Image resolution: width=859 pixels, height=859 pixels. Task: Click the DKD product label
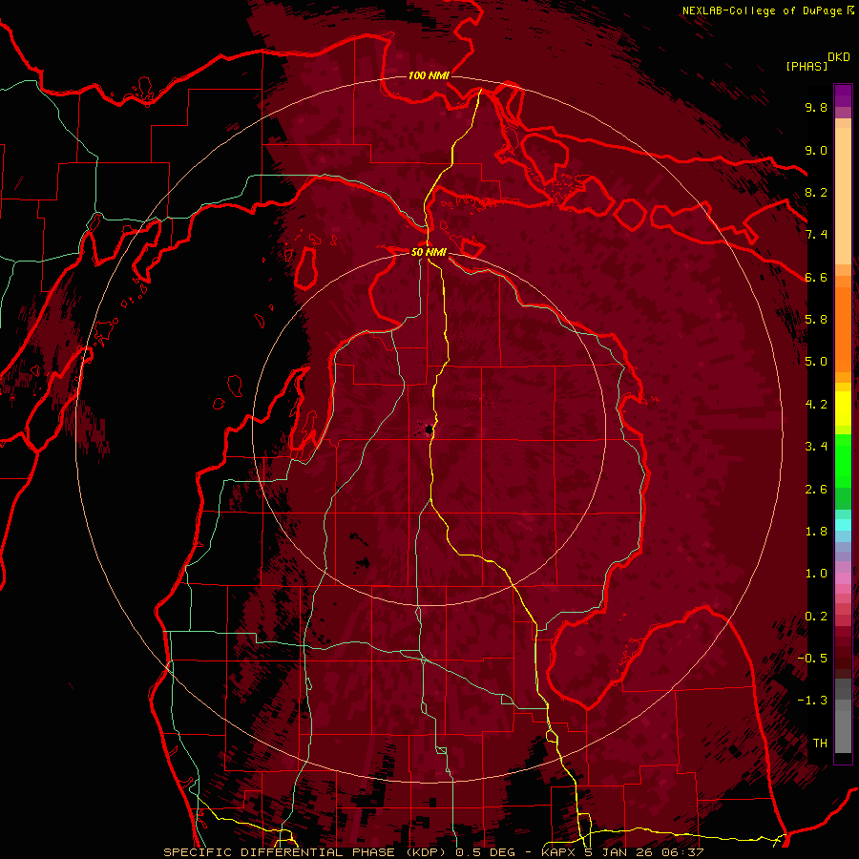(x=839, y=57)
